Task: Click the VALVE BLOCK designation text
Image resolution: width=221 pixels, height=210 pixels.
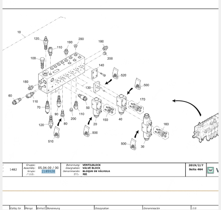Action: 91,168
